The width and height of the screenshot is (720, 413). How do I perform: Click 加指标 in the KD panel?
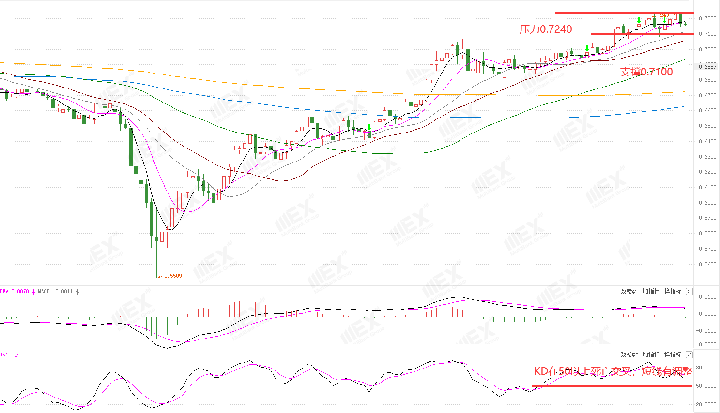[x=651, y=354]
